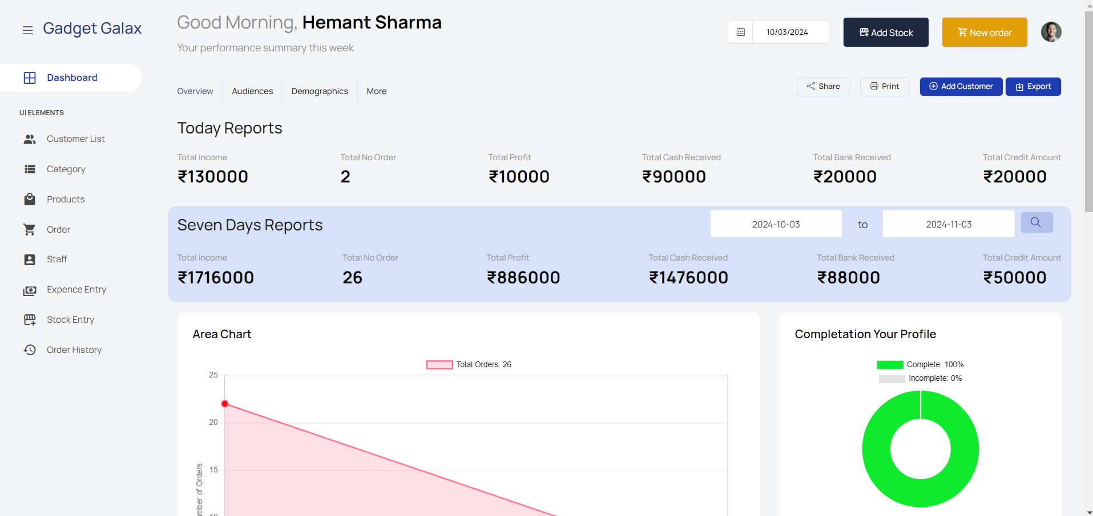Image resolution: width=1093 pixels, height=516 pixels.
Task: Click the Gadget Galax logo text
Action: click(92, 29)
